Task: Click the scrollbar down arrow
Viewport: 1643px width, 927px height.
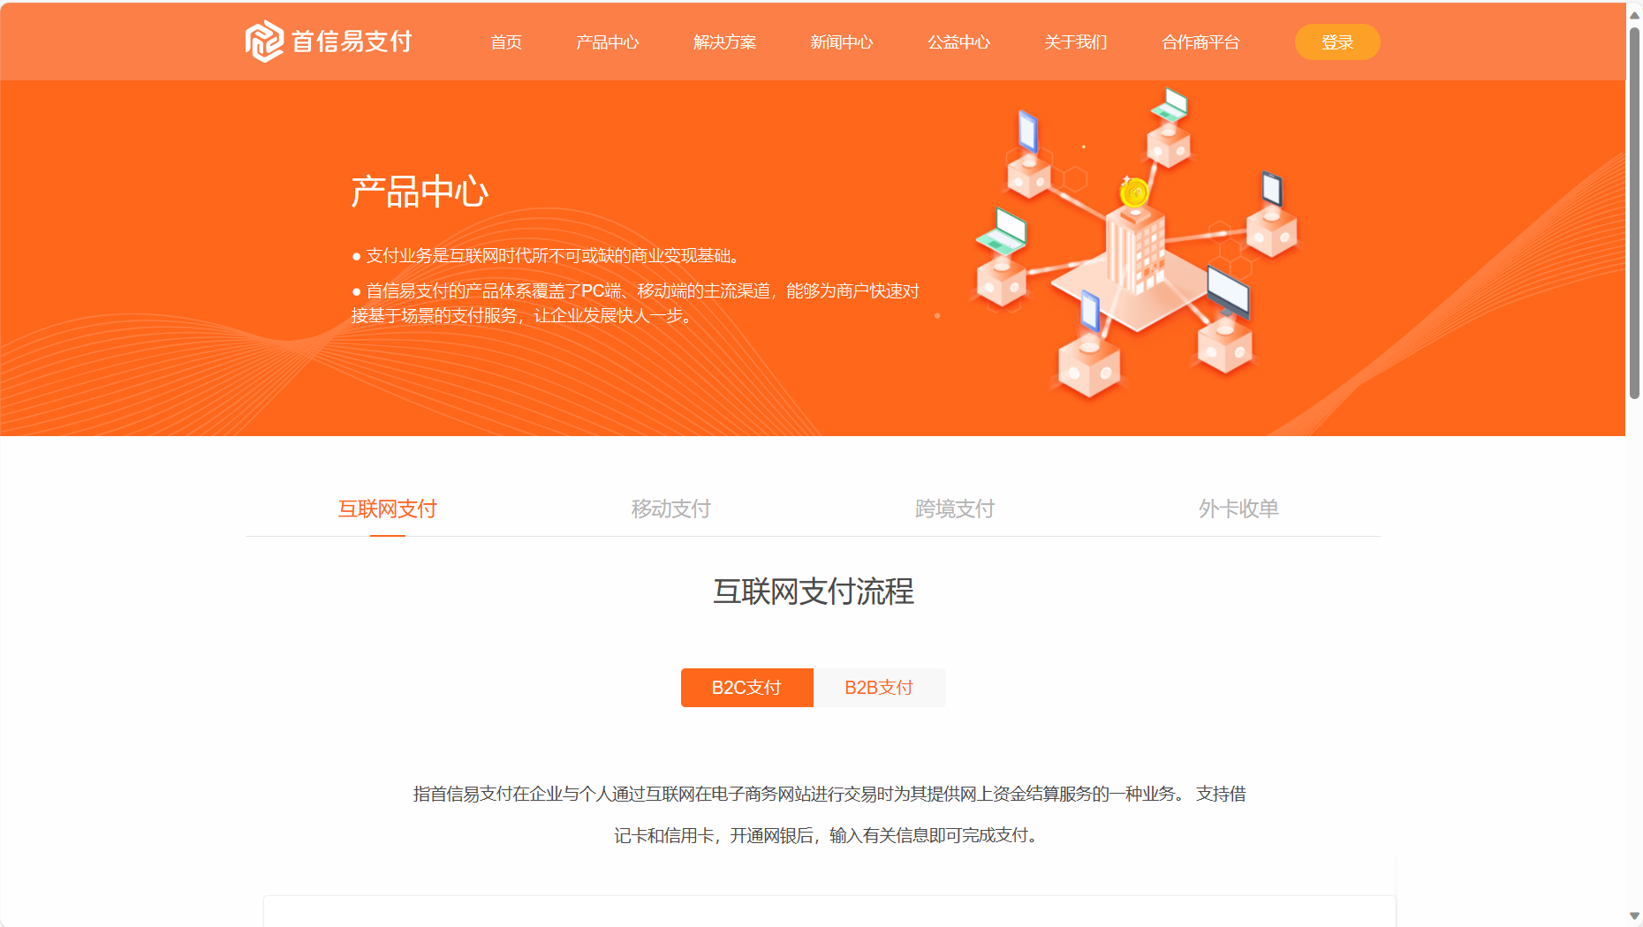Action: 1634,916
